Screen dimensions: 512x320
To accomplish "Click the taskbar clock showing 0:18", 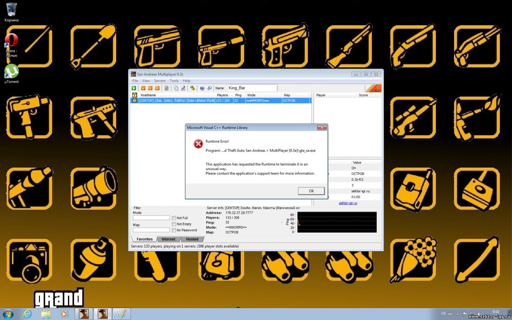I will point(496,311).
